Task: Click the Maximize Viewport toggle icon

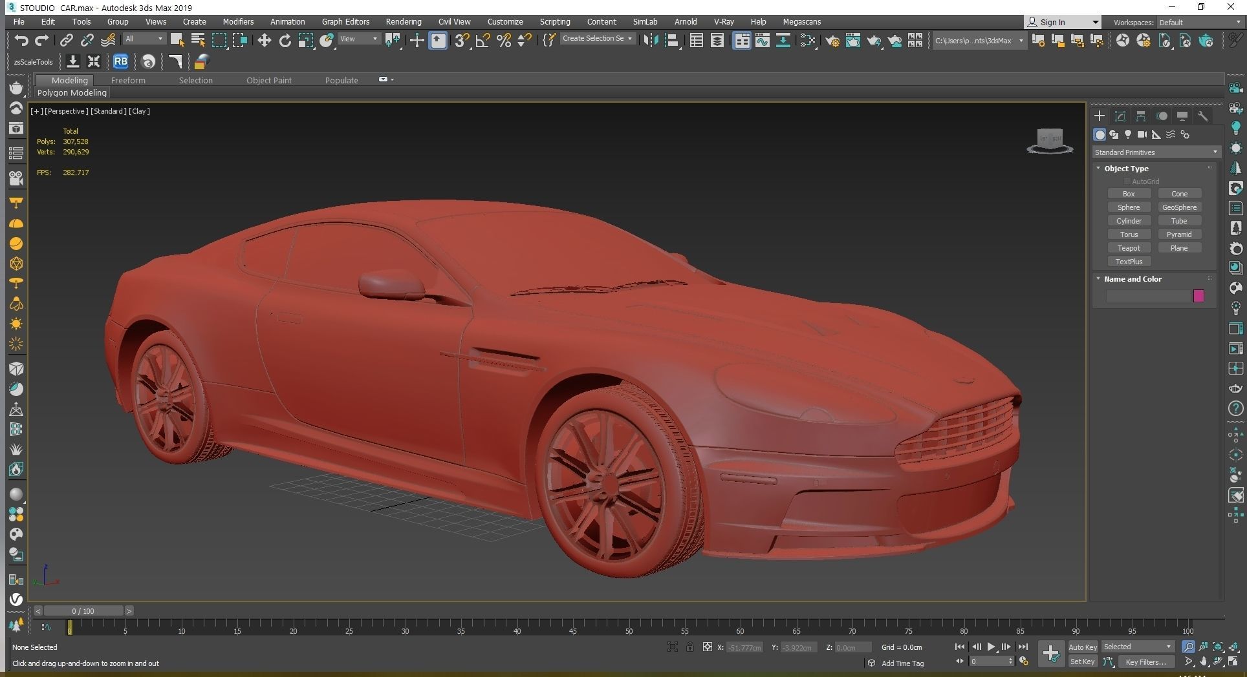Action: (1234, 661)
